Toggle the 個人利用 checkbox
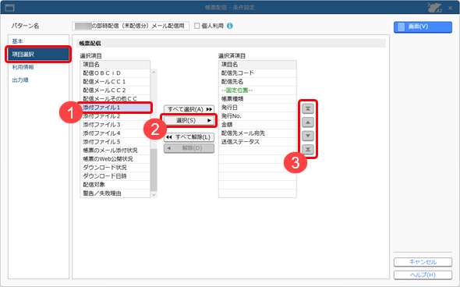Screen dimensions: 460x287 [x=197, y=26]
